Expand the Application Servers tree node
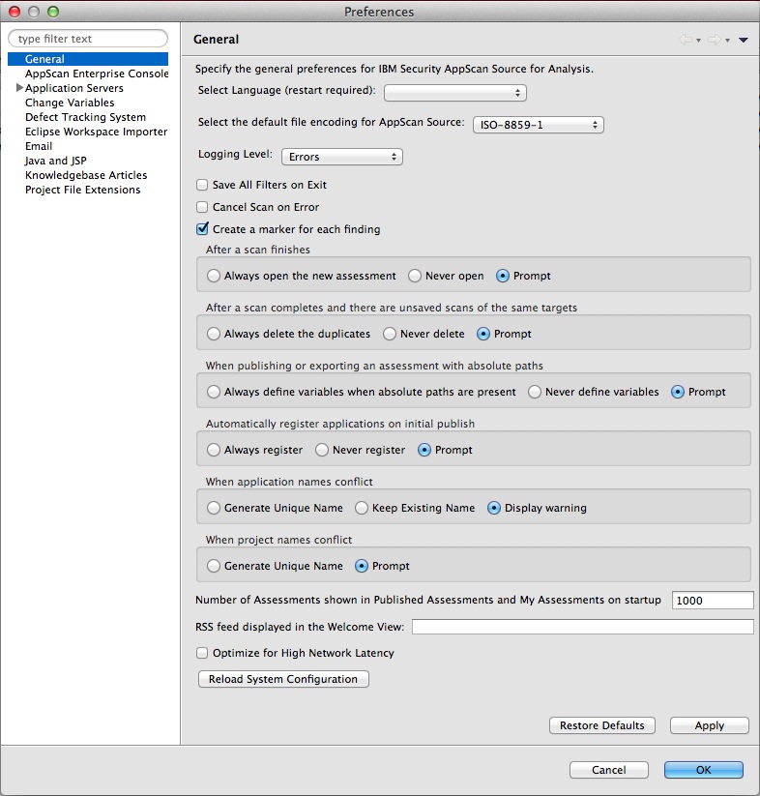Screen dimensions: 760x796 (x=19, y=88)
